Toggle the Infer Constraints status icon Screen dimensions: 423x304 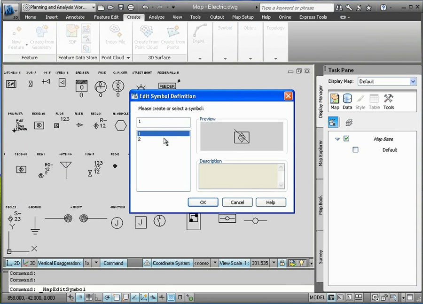70,297
